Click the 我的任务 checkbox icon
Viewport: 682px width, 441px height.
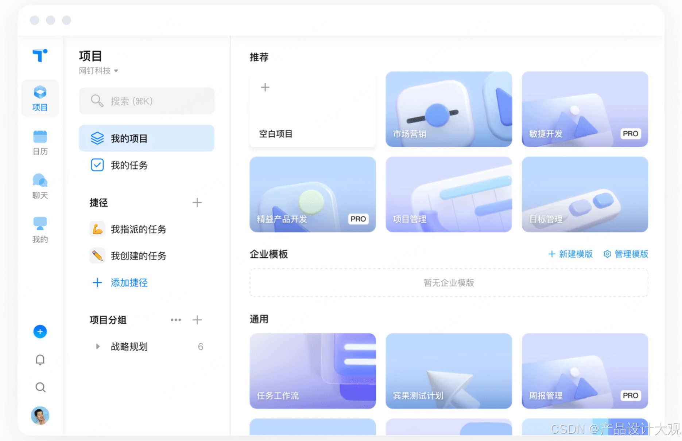pos(97,165)
